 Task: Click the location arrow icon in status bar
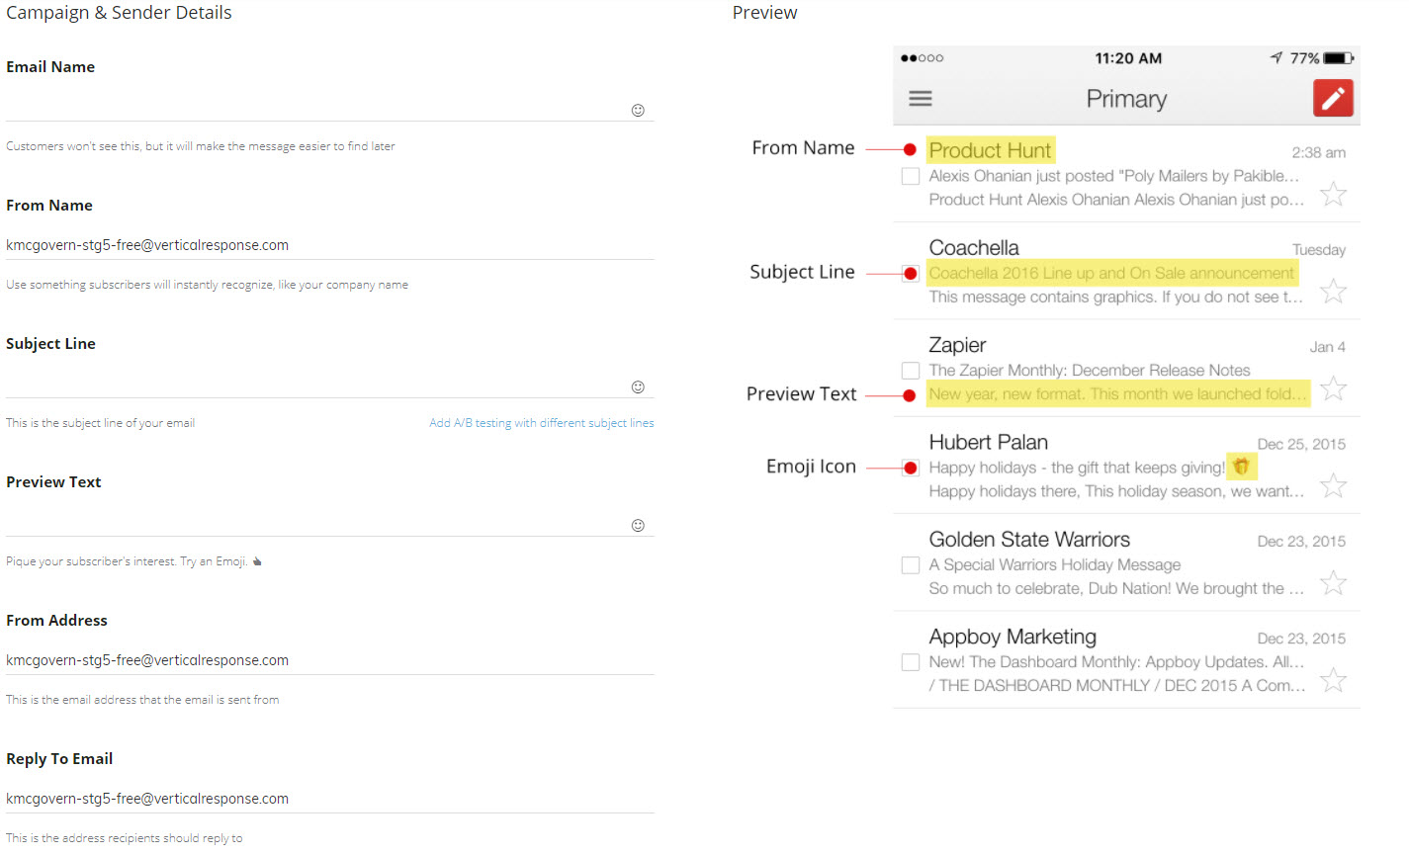(x=1277, y=58)
